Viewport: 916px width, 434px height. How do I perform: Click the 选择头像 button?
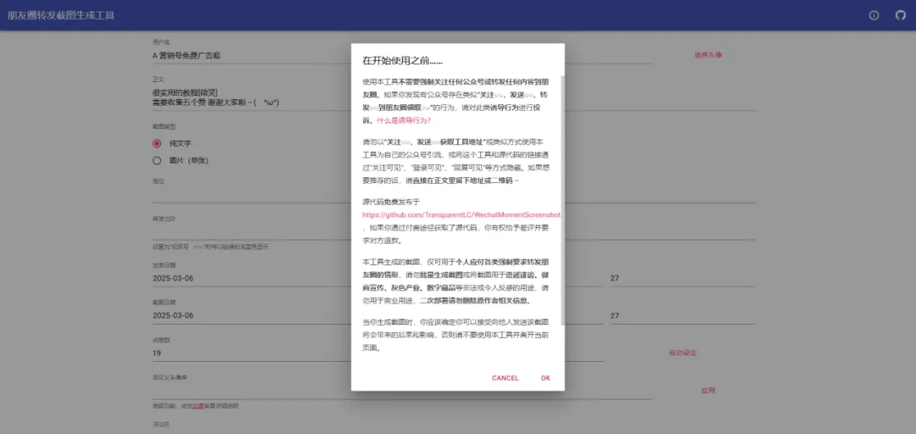point(708,55)
